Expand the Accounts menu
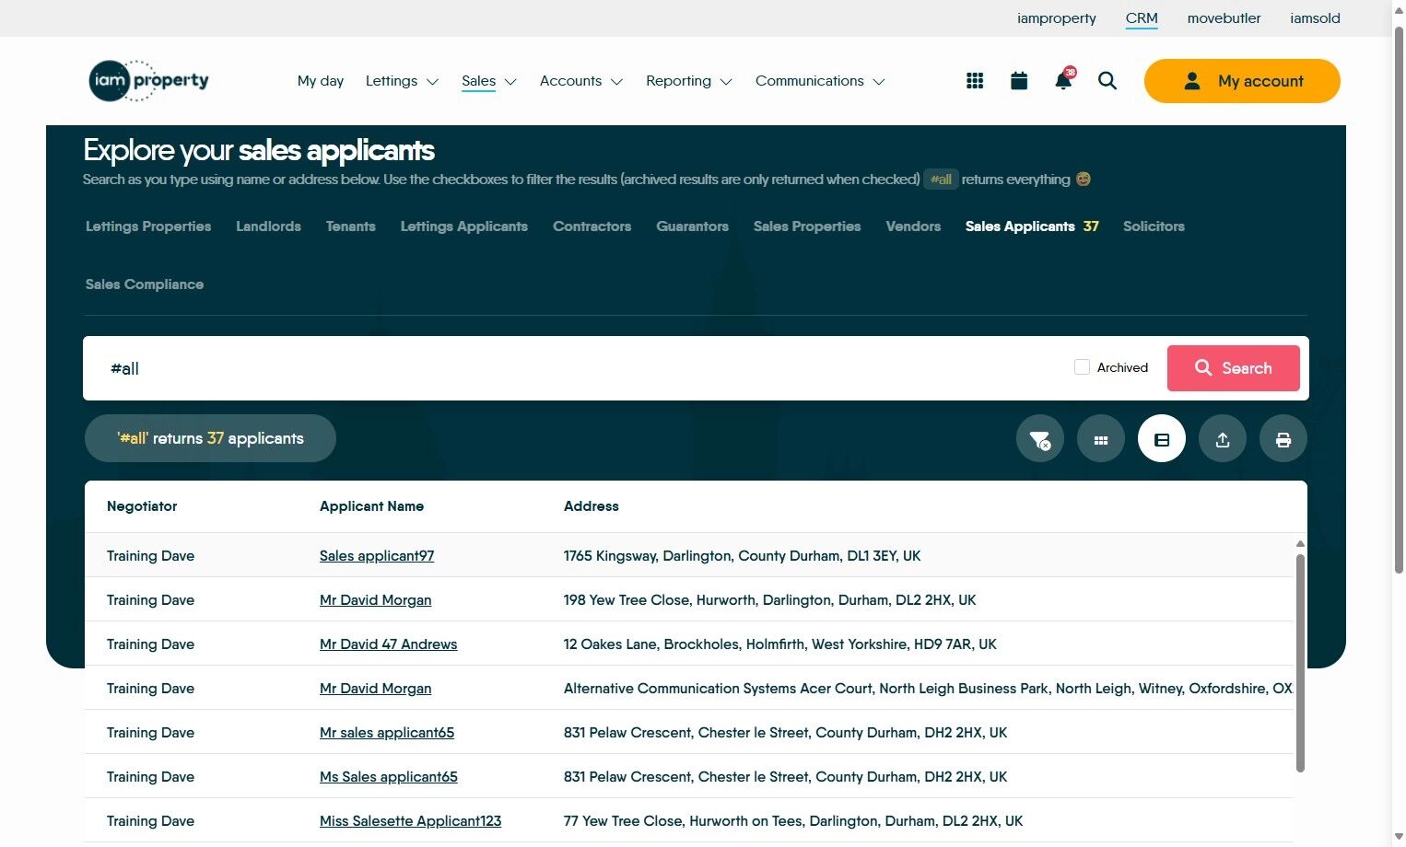Screen dimensions: 1406x847 click(x=581, y=81)
